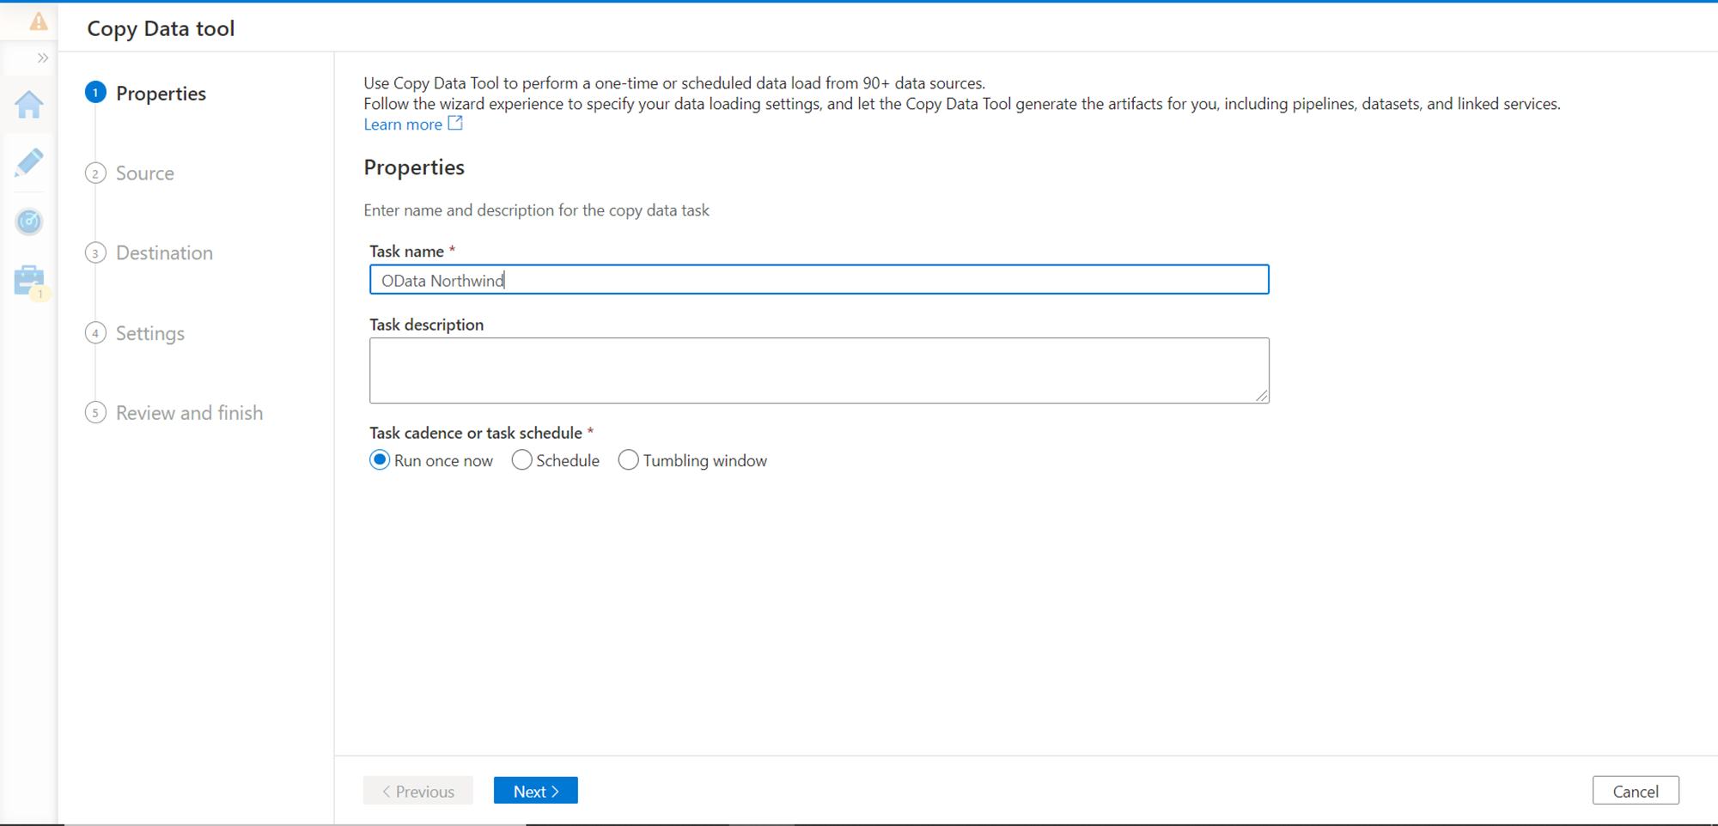
Task: Open the Author pencil icon
Action: [29, 162]
